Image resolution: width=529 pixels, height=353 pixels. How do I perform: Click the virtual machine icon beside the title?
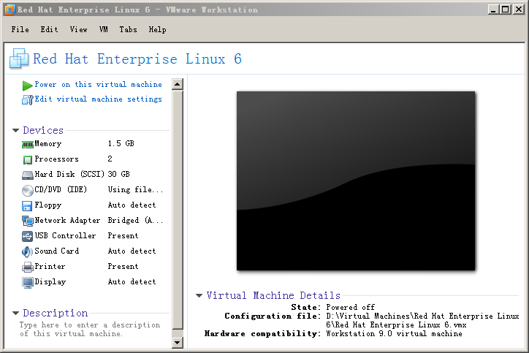19,58
